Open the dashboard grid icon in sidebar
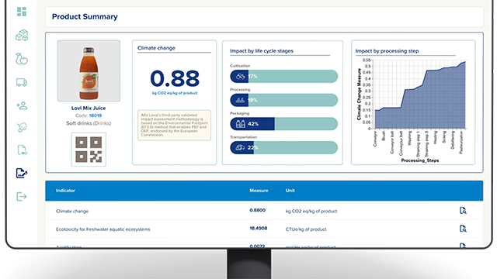Image resolution: width=497 pixels, height=279 pixels. (22, 12)
